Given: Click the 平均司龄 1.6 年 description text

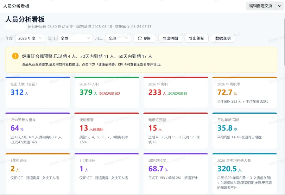Looking at the screenshot, I should [240, 137].
